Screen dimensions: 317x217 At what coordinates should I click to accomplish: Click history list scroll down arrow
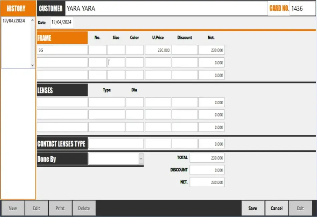tap(32, 65)
